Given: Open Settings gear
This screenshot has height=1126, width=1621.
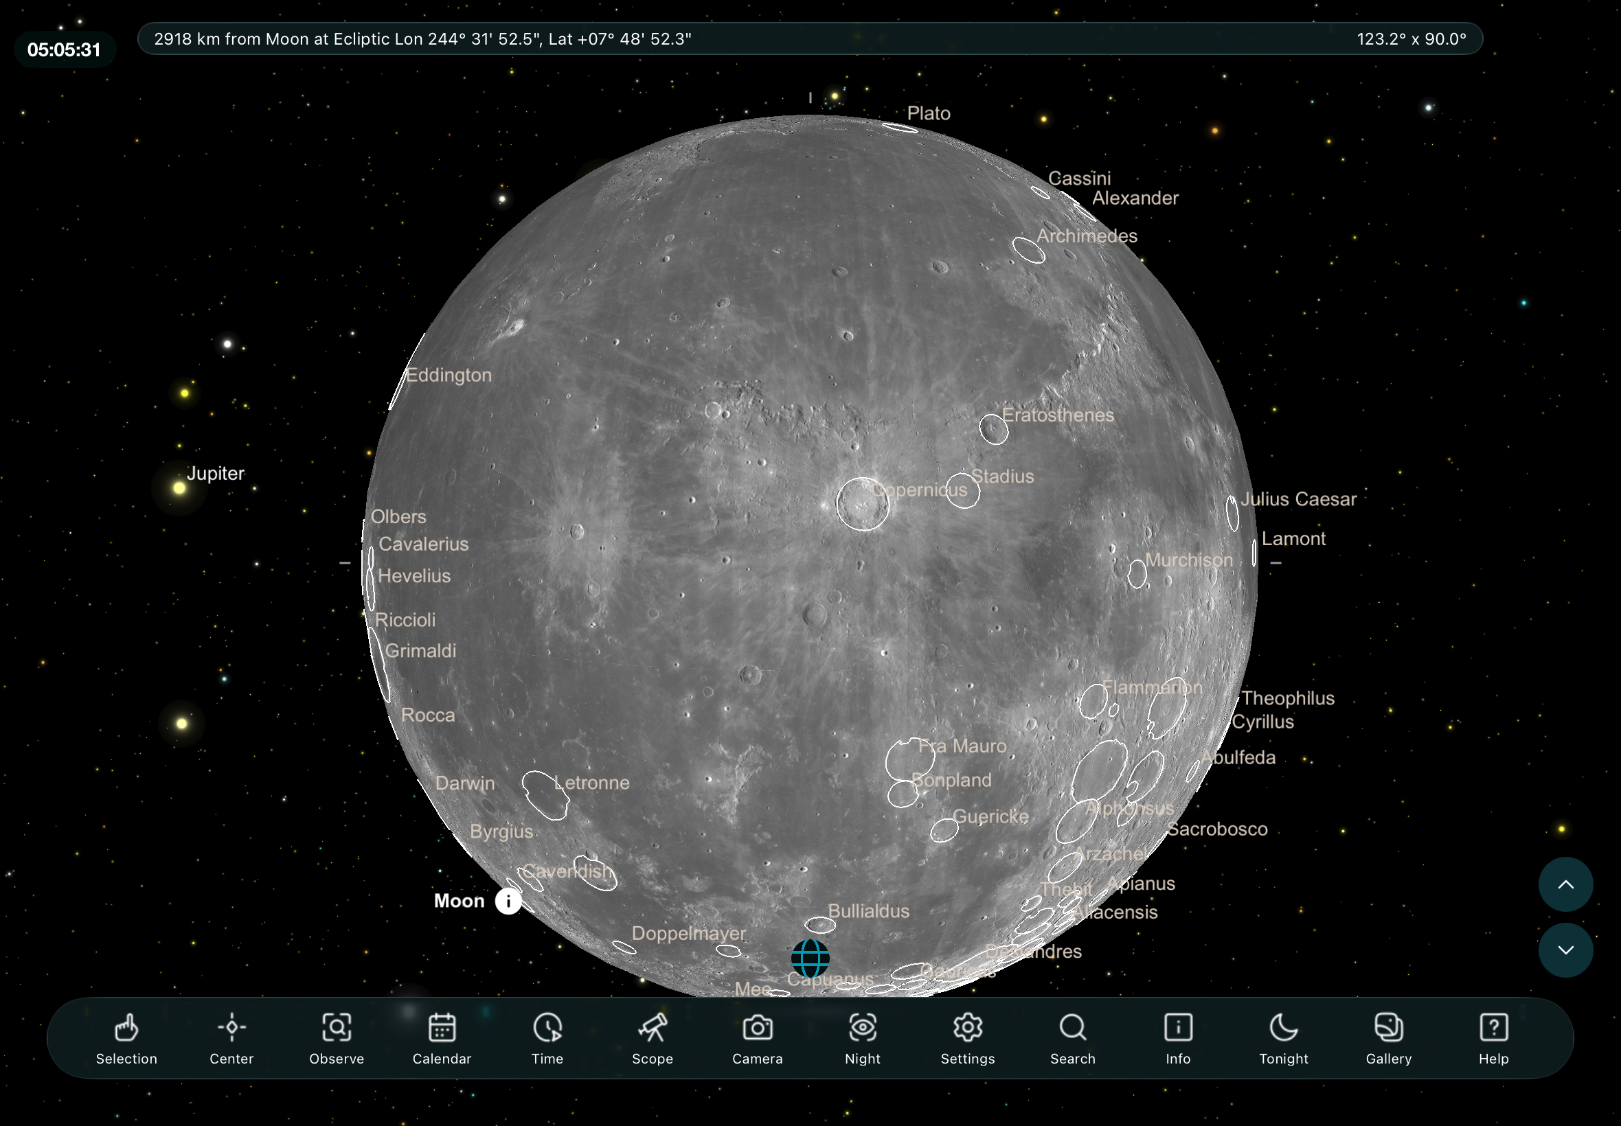Looking at the screenshot, I should (x=968, y=1037).
